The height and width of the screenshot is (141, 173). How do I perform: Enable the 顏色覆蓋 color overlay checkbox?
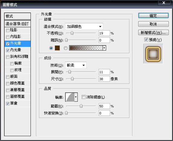8,84
